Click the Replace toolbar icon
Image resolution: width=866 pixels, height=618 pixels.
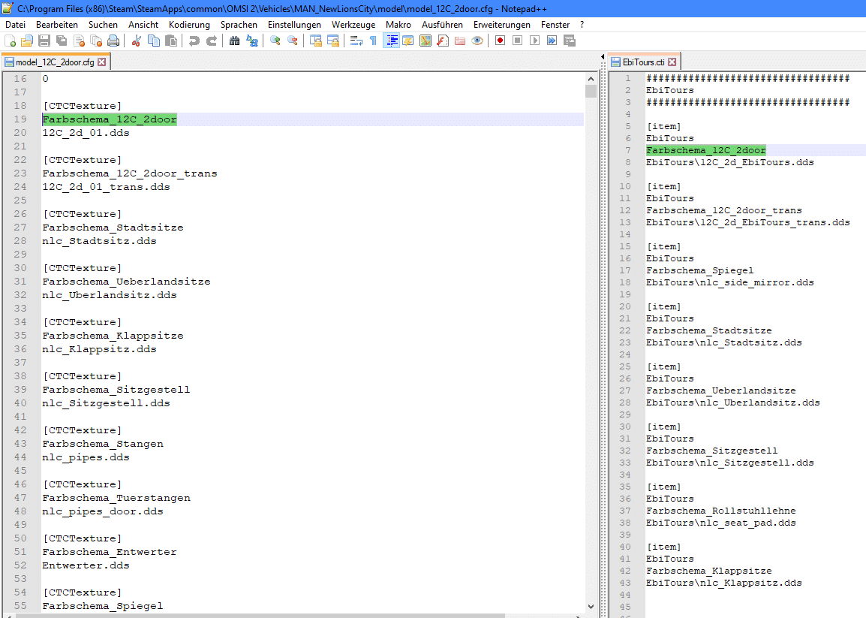[x=253, y=41]
